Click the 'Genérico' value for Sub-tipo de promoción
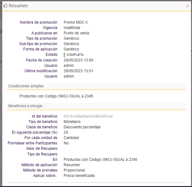The height and width of the screenshot is (187, 192). [71, 44]
